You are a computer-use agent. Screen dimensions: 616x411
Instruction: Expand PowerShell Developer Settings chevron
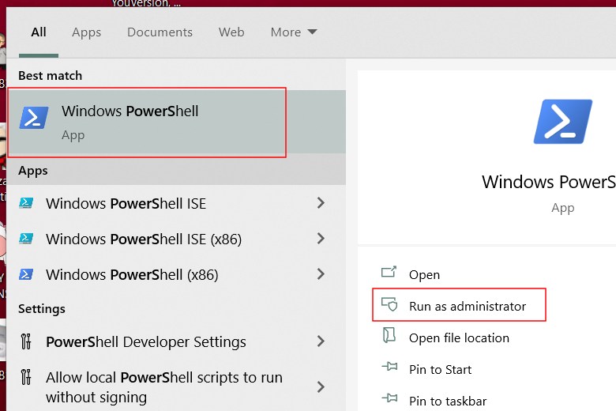coord(321,341)
